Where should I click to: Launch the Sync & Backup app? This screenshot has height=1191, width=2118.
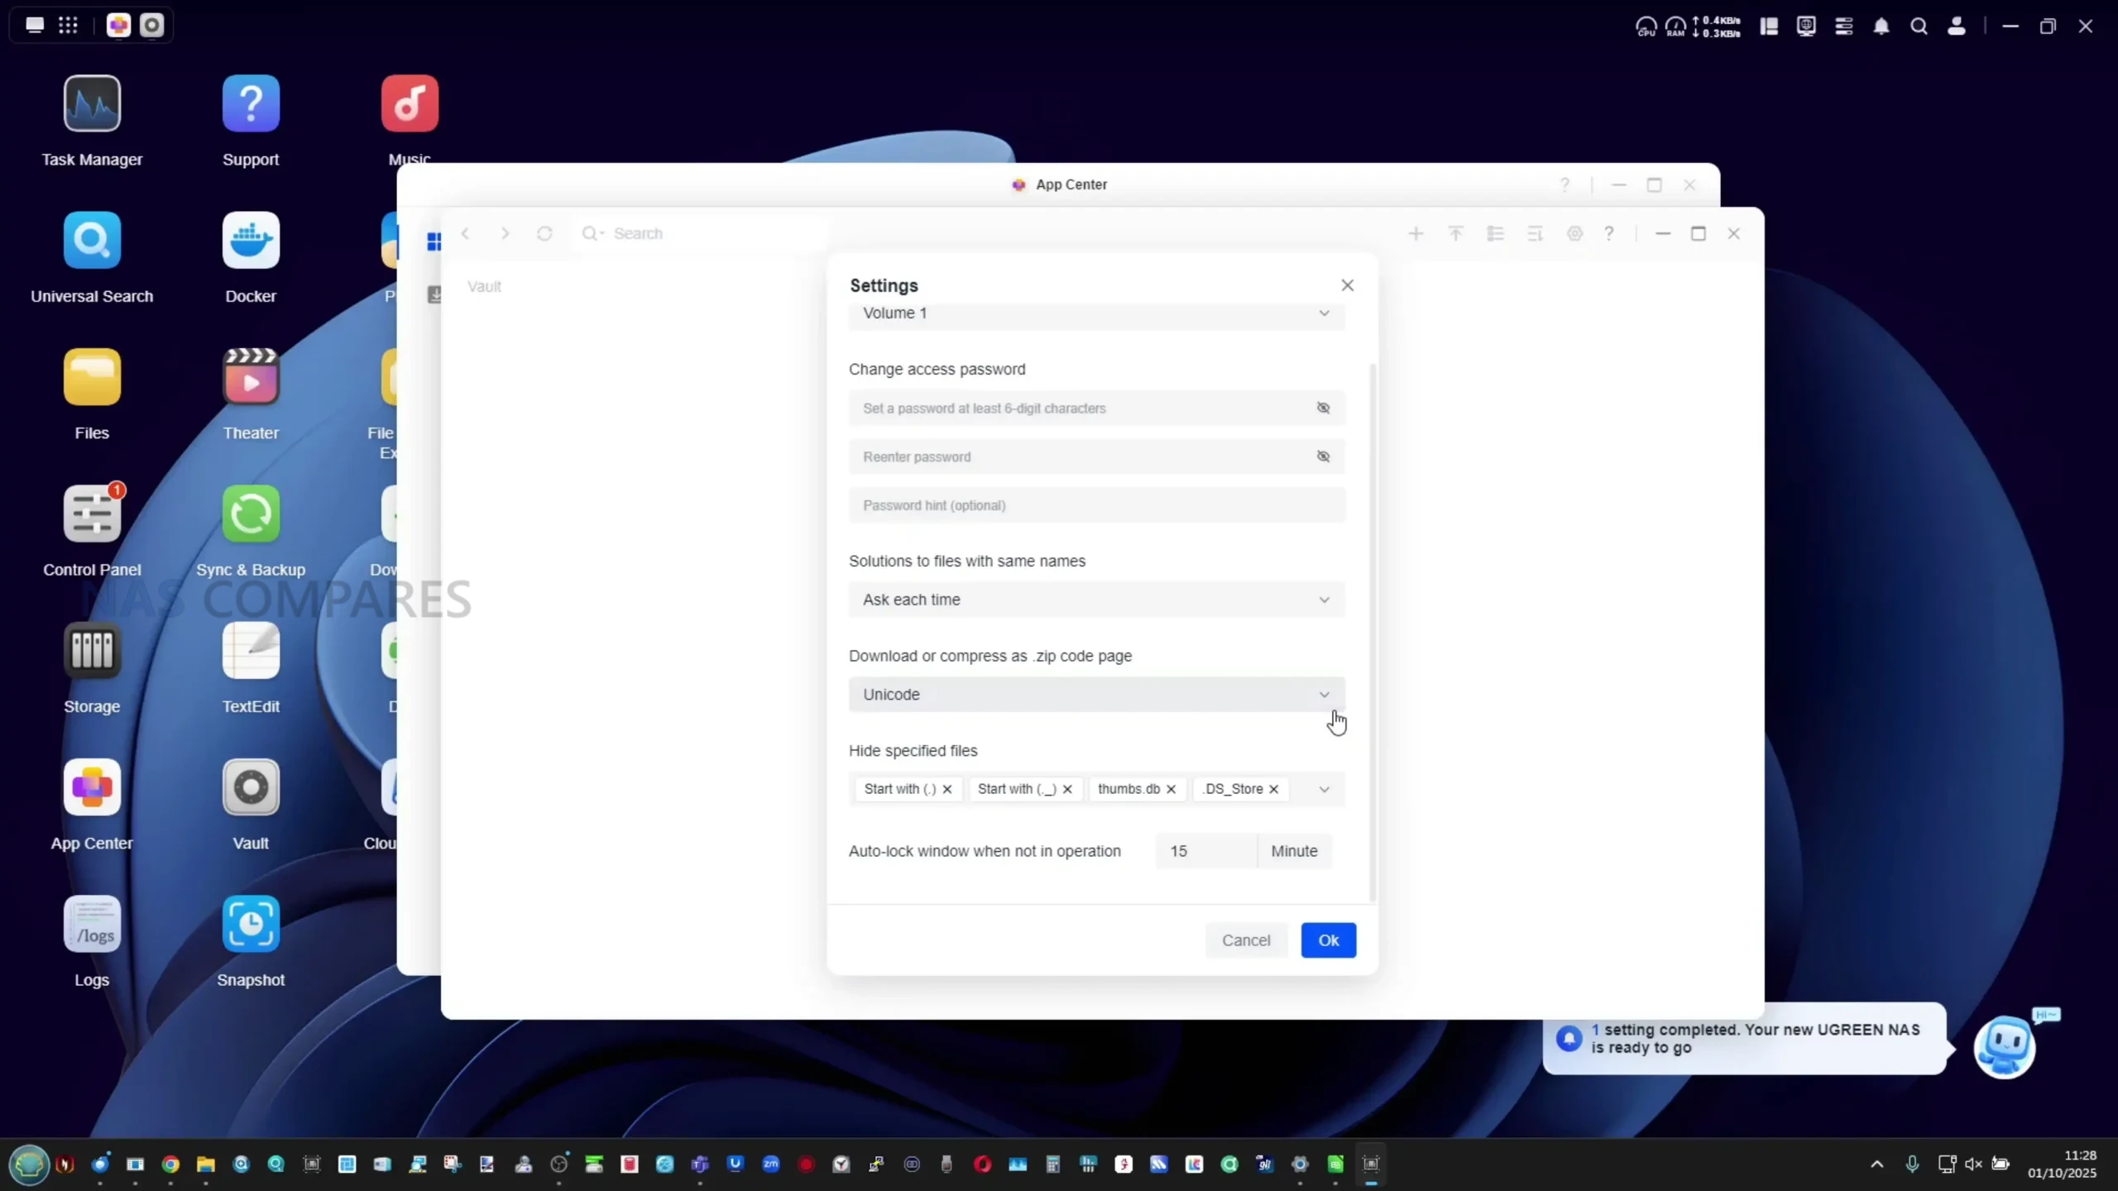tap(251, 514)
